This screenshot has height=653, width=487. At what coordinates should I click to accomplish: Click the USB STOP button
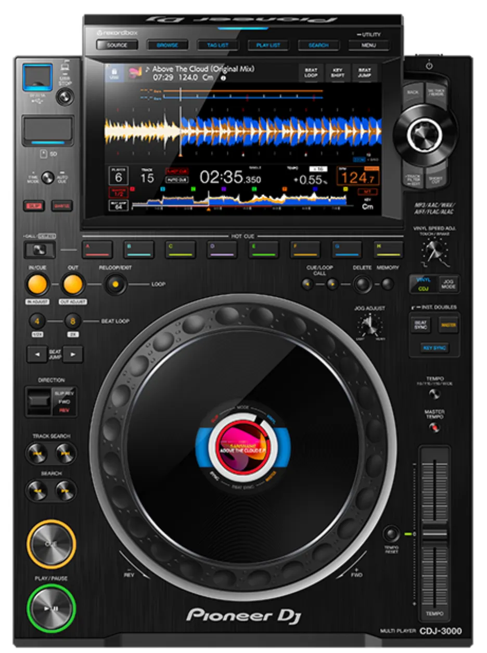tap(65, 97)
